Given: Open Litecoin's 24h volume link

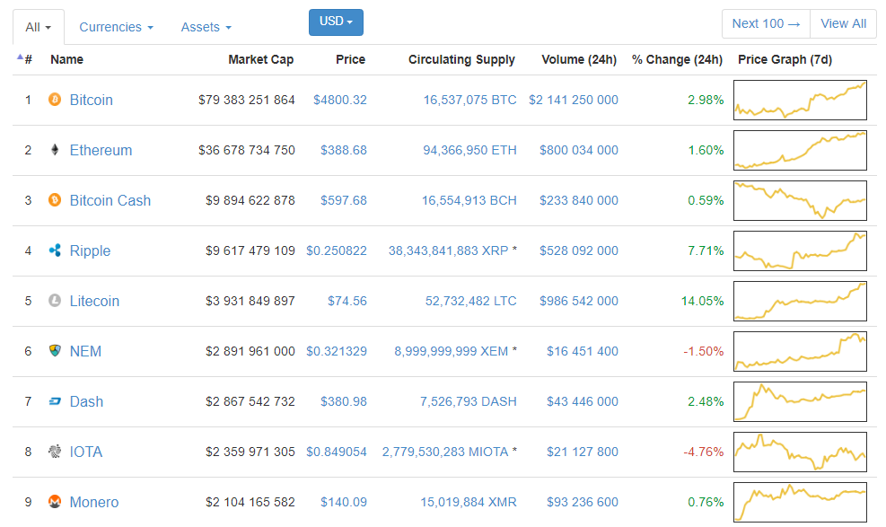Looking at the screenshot, I should [578, 301].
